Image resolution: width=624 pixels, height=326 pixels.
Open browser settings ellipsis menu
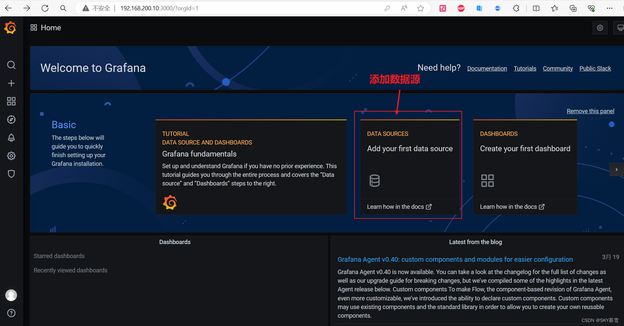click(x=610, y=8)
